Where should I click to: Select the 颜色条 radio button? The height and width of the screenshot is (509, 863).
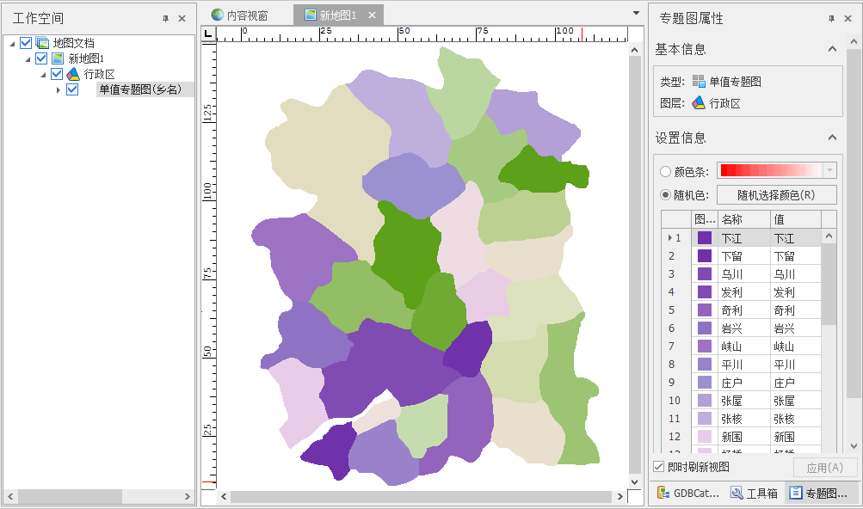point(665,171)
